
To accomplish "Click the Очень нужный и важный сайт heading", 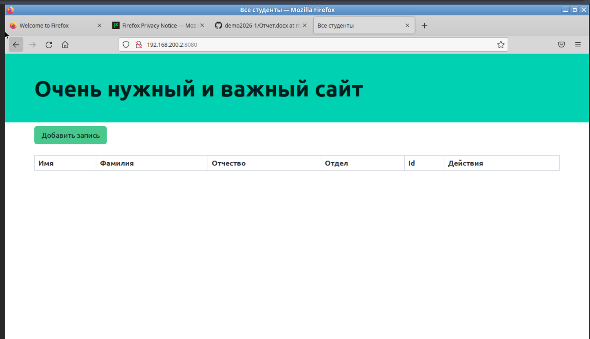I will tap(198, 89).
